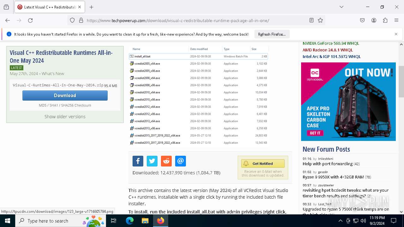Show older versions
The height and width of the screenshot is (227, 404).
click(65, 117)
